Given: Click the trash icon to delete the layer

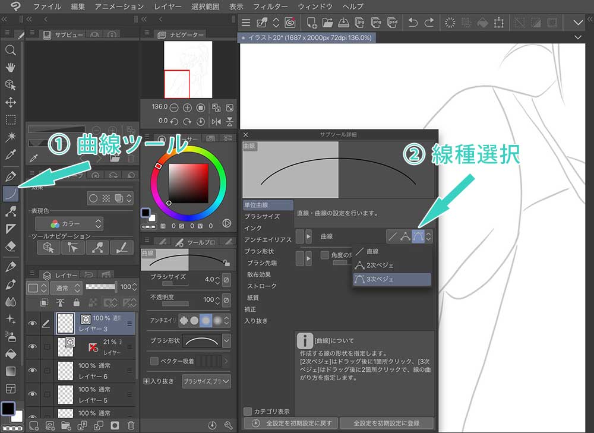Looking at the screenshot, I should (x=131, y=424).
